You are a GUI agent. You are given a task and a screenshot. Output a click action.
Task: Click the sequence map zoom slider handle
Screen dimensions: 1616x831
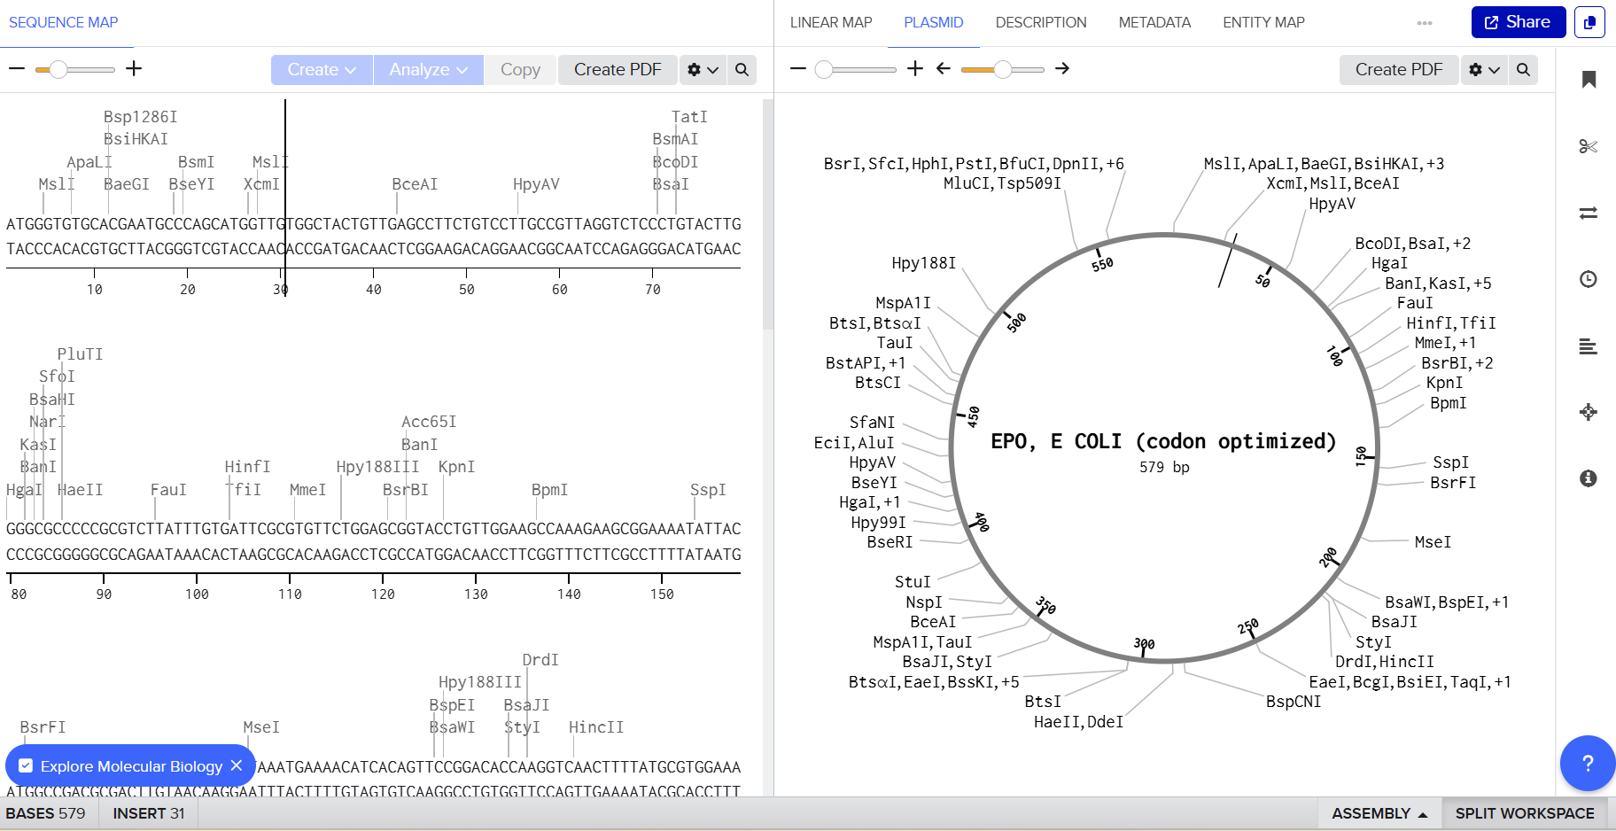[x=58, y=69]
